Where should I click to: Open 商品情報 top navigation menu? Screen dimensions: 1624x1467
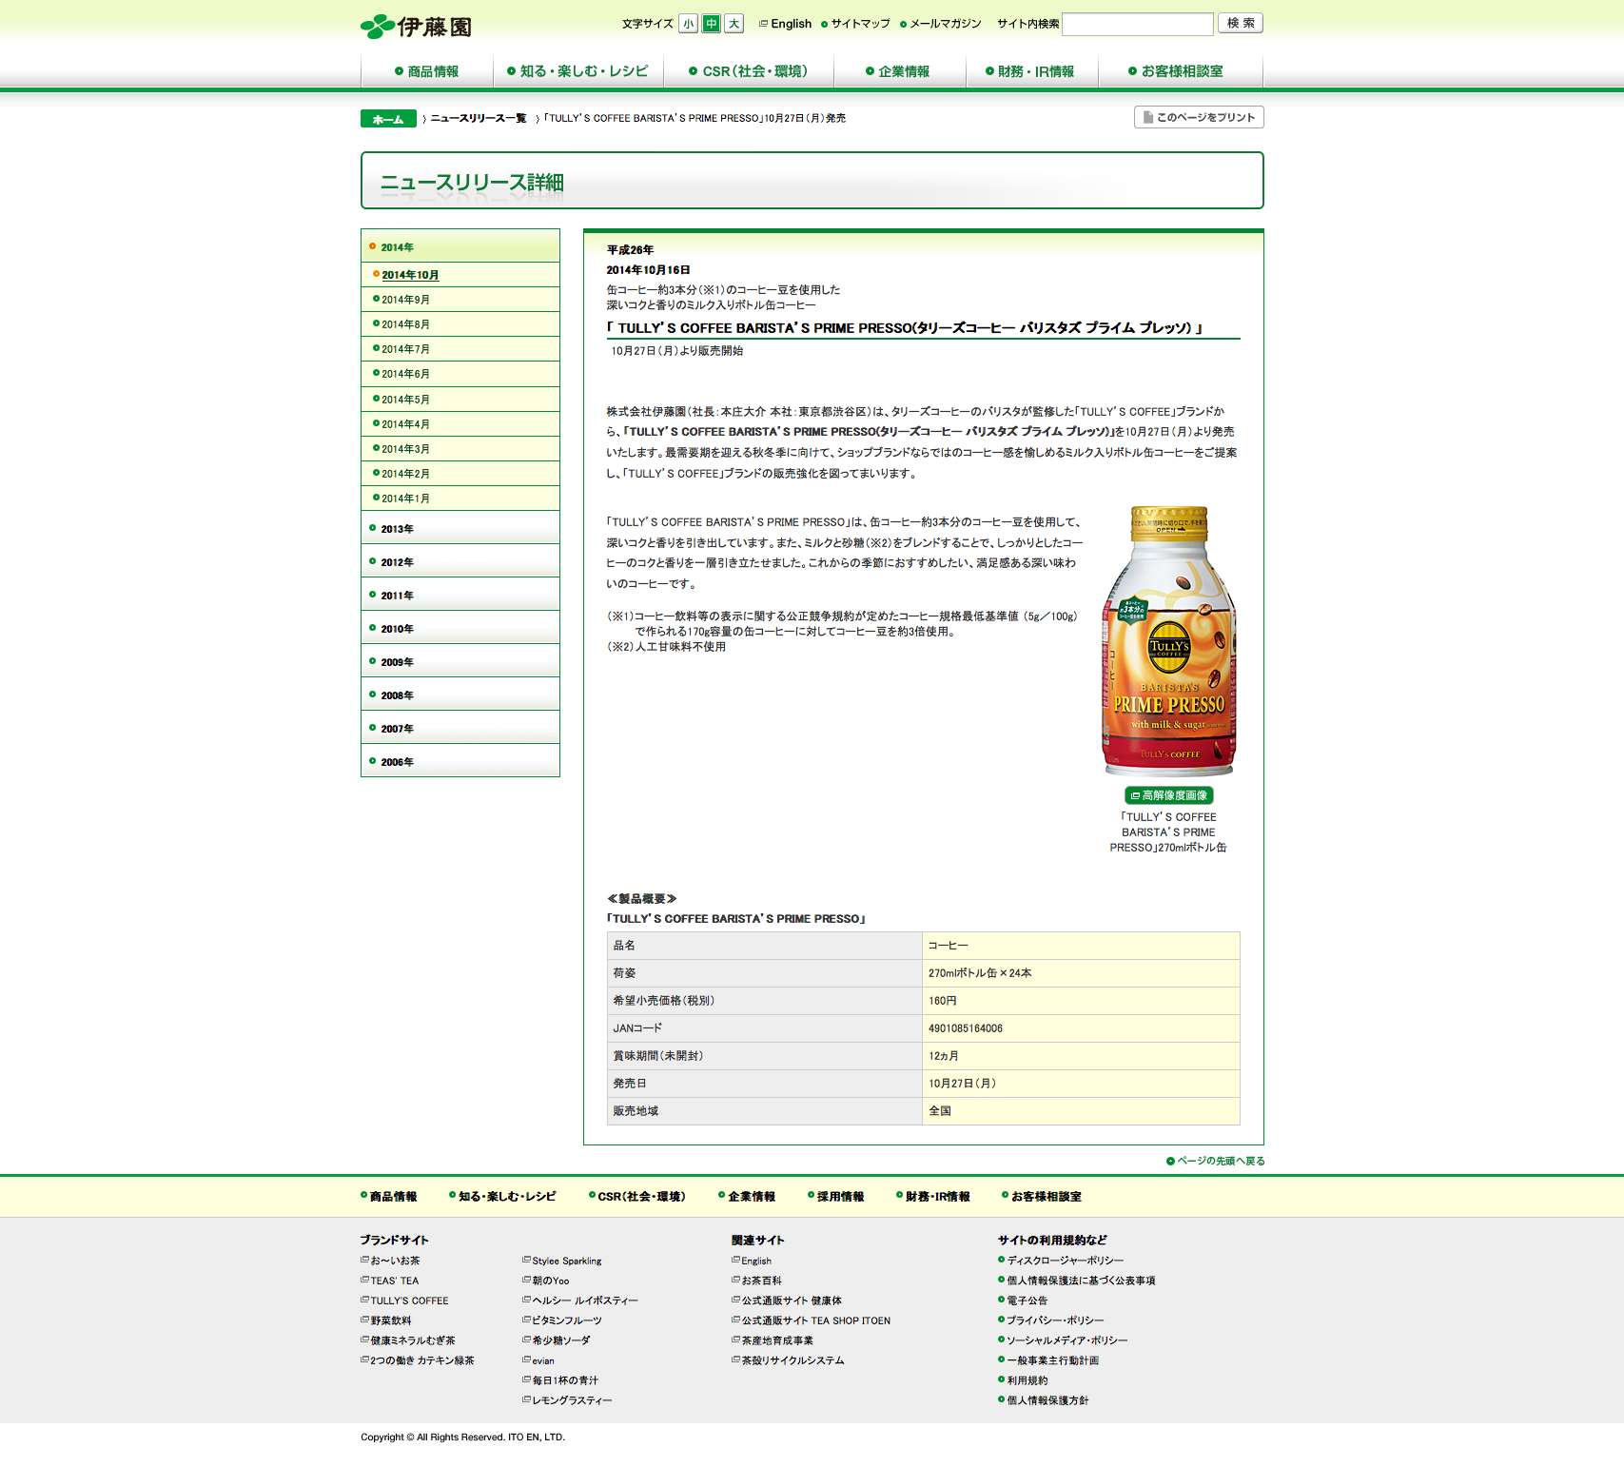click(427, 71)
